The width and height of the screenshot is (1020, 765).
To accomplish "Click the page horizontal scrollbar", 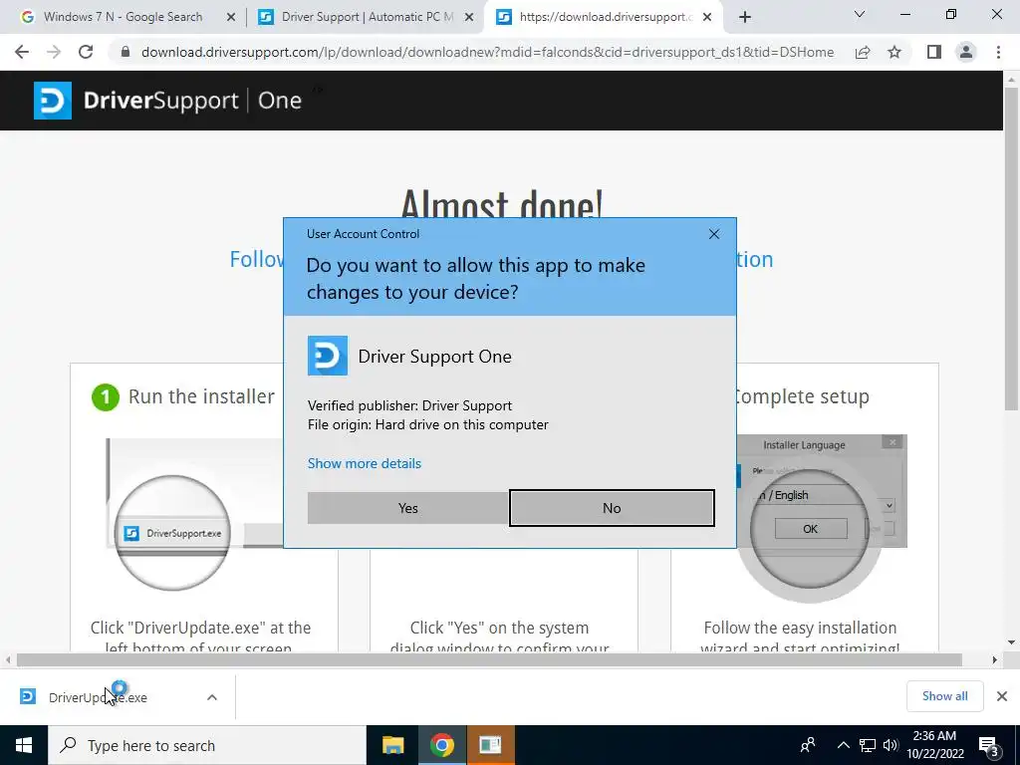I will (x=489, y=660).
